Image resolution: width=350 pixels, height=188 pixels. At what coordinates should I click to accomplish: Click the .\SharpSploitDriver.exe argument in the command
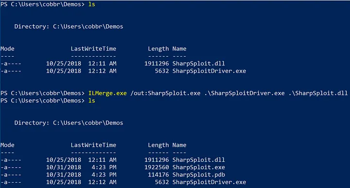245,93
